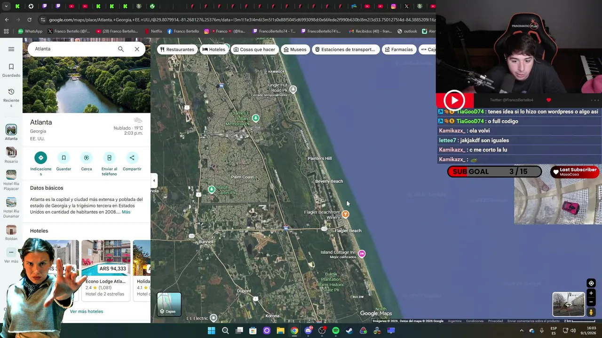Click the Painters Hill map label
Viewport: 602px width, 338px height.
pos(319,158)
